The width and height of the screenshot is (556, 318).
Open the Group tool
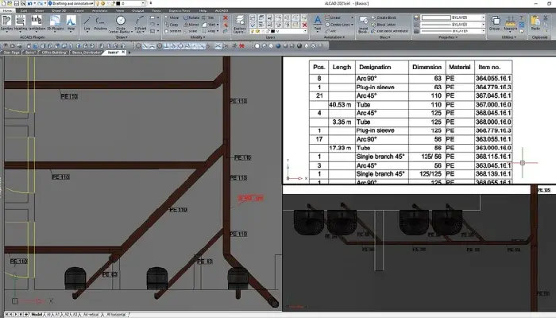(496, 23)
